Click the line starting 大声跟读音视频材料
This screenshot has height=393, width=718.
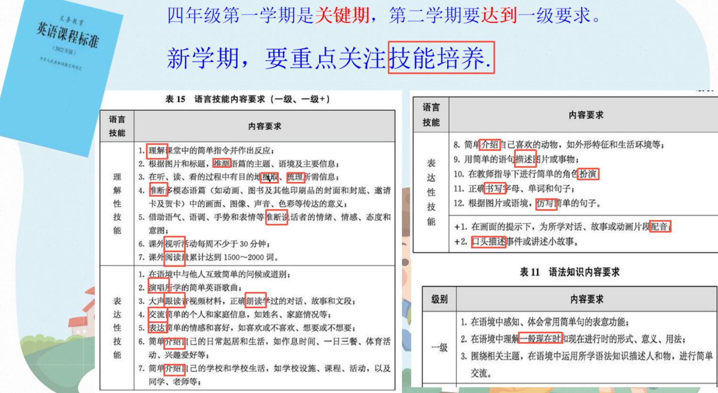click(x=247, y=301)
